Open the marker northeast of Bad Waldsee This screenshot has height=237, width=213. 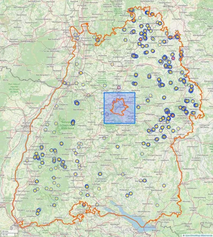[164, 186]
